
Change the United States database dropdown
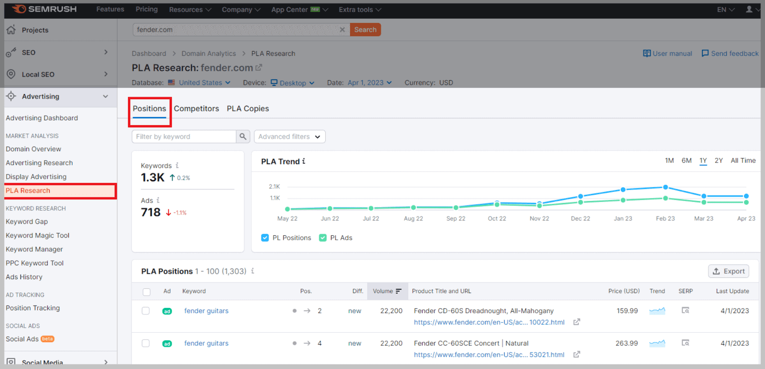[x=199, y=83]
